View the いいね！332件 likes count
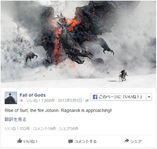Viewport: 157px width, 149px height. (17, 129)
